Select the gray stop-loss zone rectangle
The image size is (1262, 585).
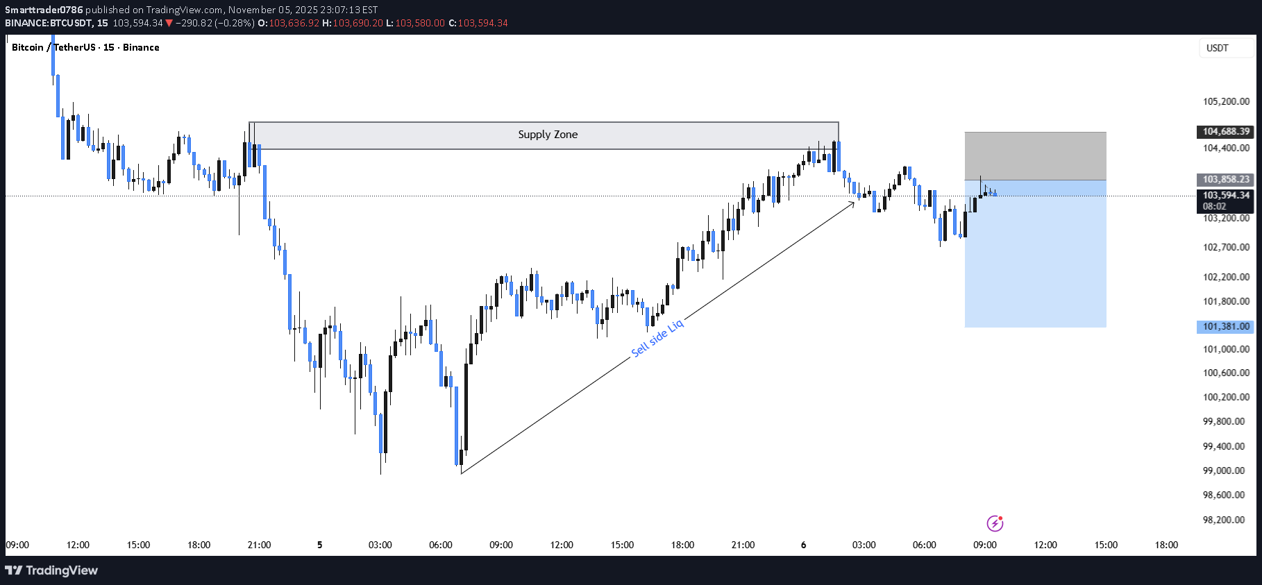[1034, 156]
